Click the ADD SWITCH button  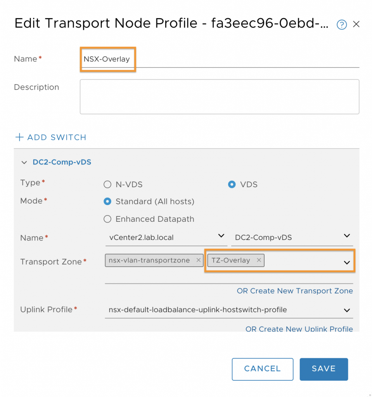(x=51, y=137)
